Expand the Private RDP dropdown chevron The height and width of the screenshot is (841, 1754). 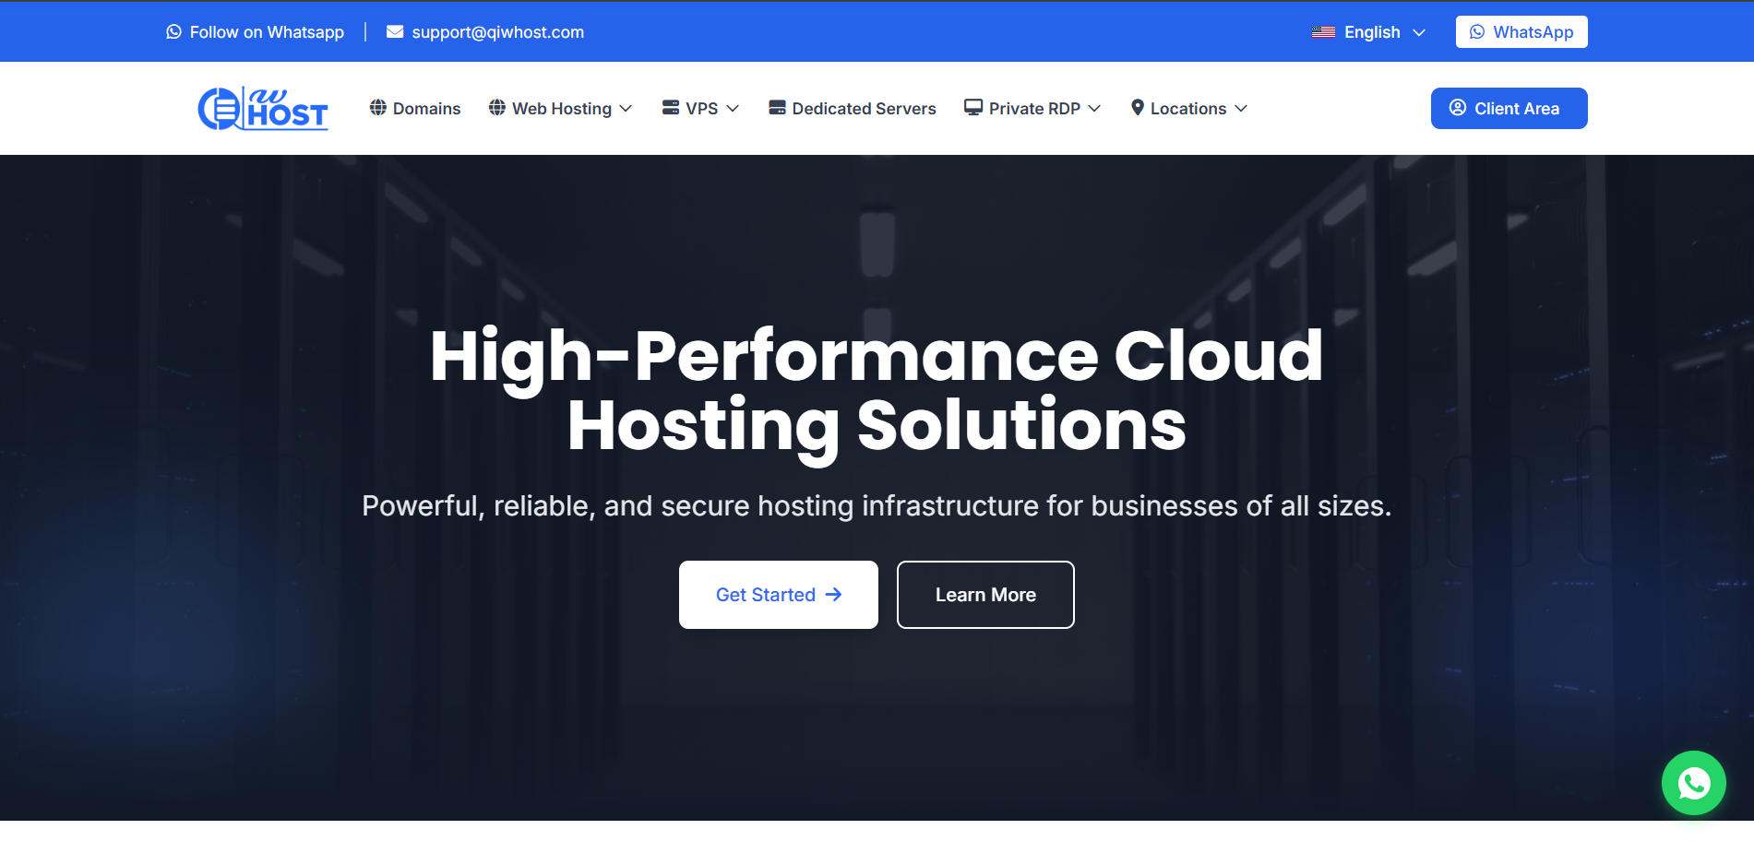(1094, 109)
